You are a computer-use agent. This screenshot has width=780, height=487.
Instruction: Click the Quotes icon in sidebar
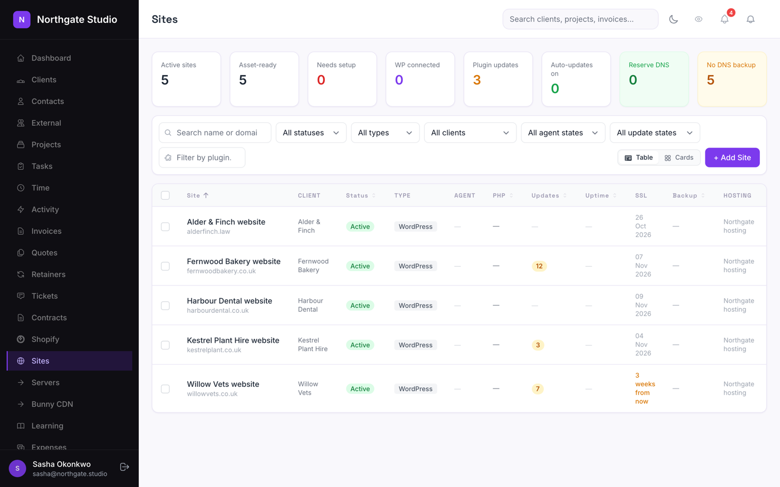pyautogui.click(x=21, y=253)
